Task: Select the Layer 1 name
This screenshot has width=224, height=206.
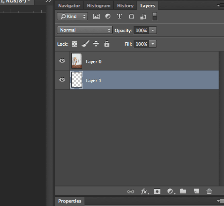Action: (x=94, y=81)
